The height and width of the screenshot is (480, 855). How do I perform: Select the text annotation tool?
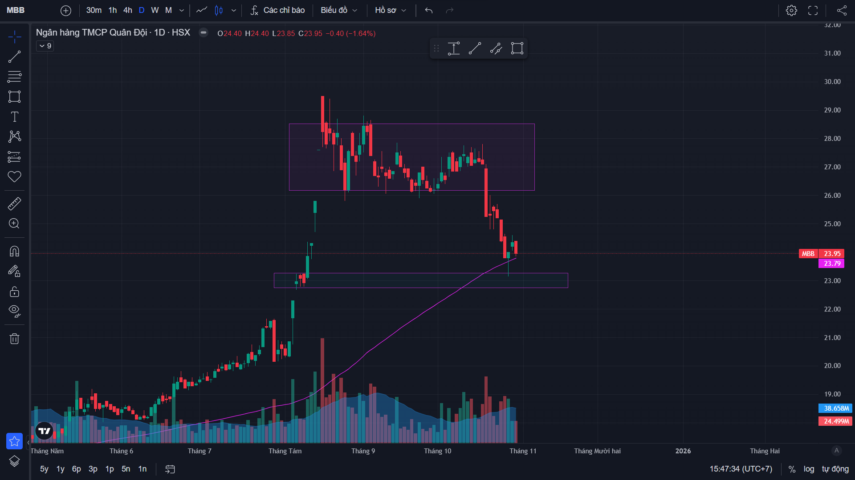point(14,116)
